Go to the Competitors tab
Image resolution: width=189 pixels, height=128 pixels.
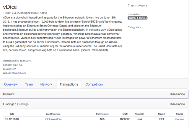pos(94,84)
